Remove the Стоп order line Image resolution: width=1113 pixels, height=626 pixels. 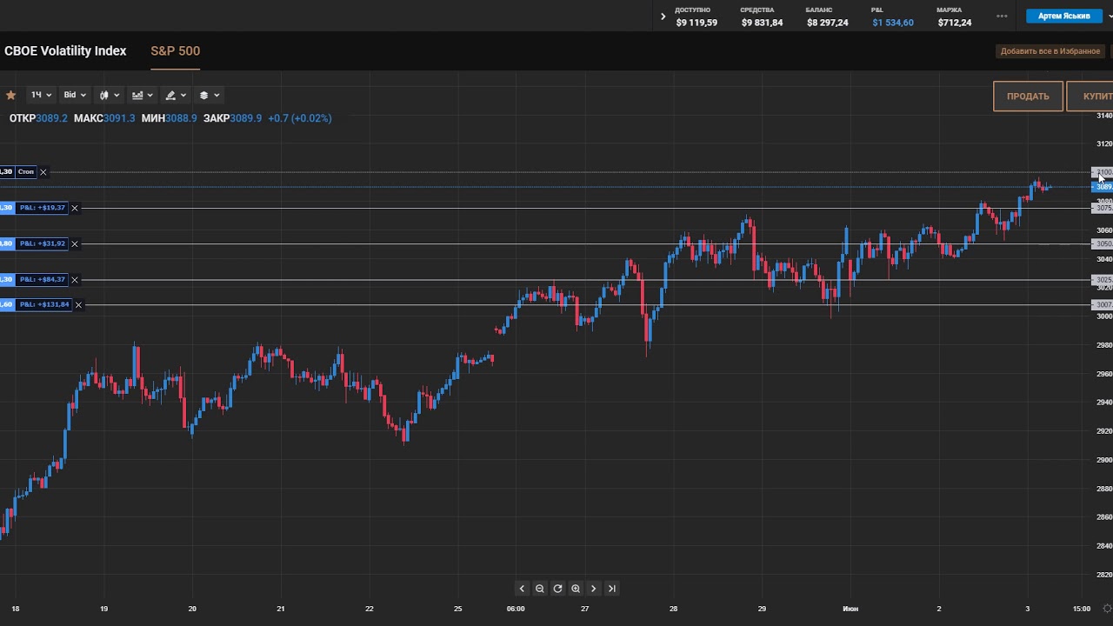click(43, 172)
